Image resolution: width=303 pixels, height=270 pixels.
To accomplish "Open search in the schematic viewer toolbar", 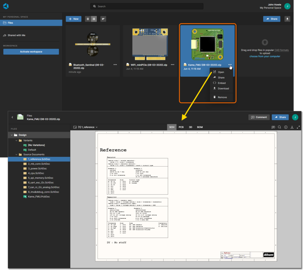I will [279, 127].
